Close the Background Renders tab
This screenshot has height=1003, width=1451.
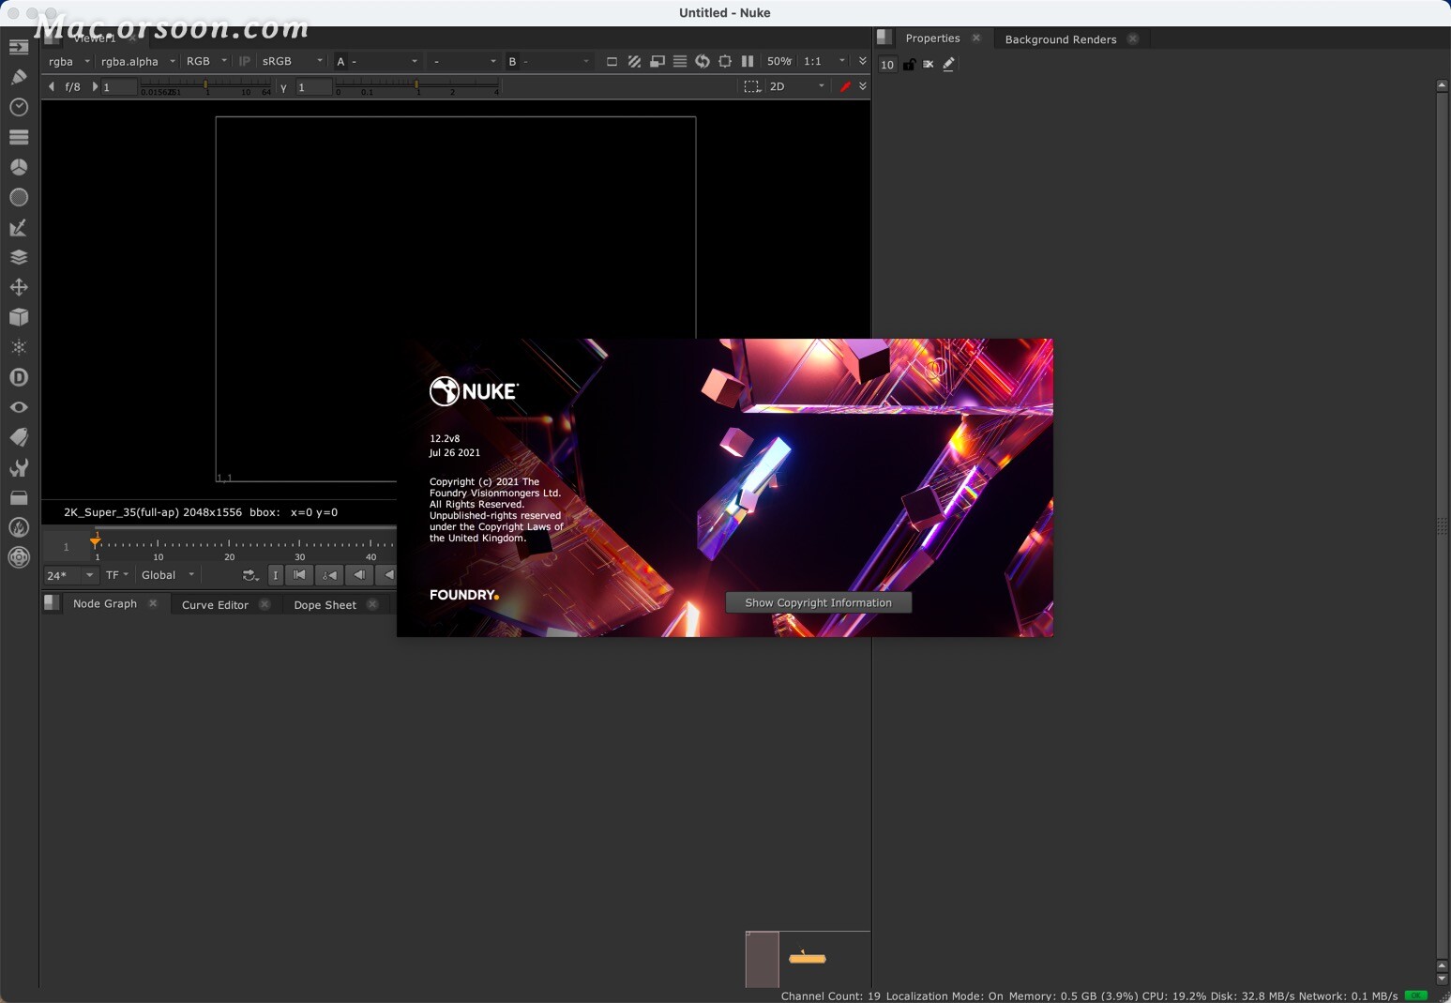tap(1133, 38)
